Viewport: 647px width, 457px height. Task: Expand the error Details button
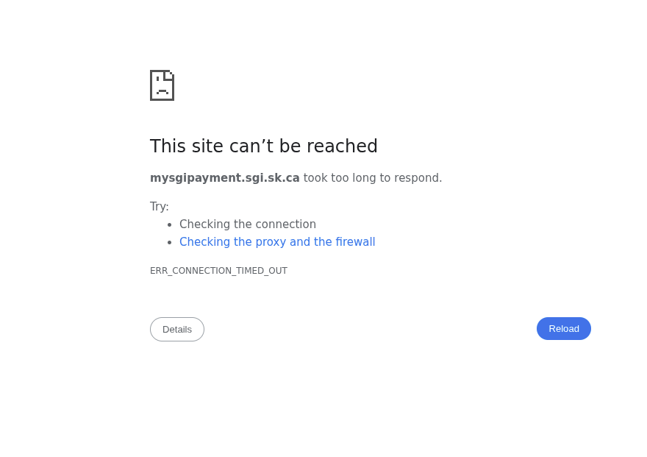click(177, 329)
